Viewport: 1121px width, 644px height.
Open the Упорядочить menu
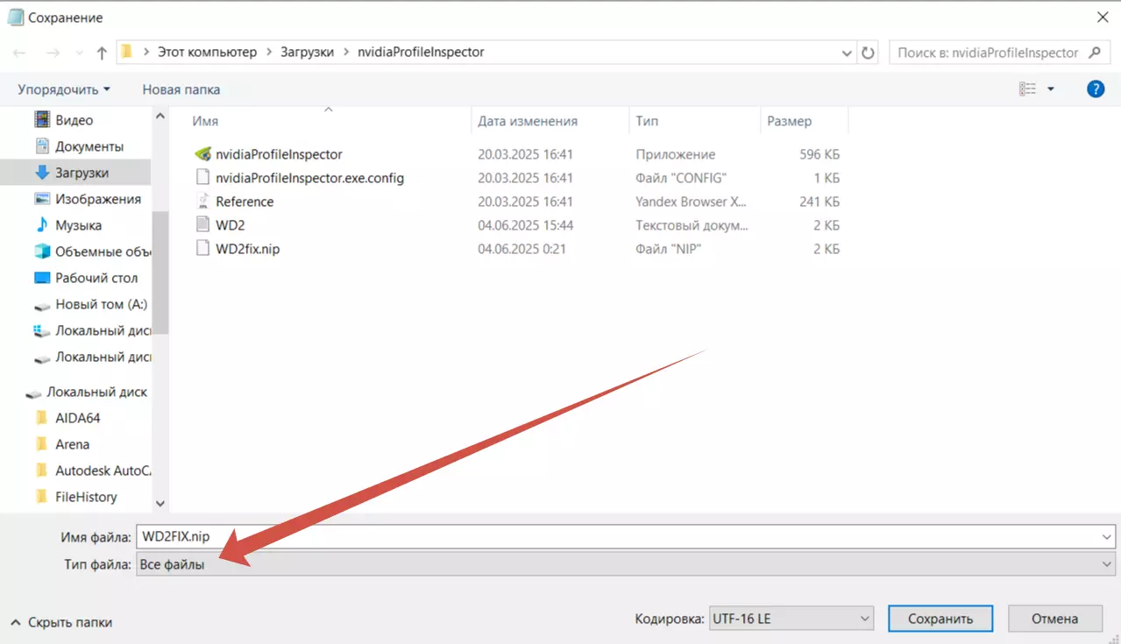[x=64, y=89]
